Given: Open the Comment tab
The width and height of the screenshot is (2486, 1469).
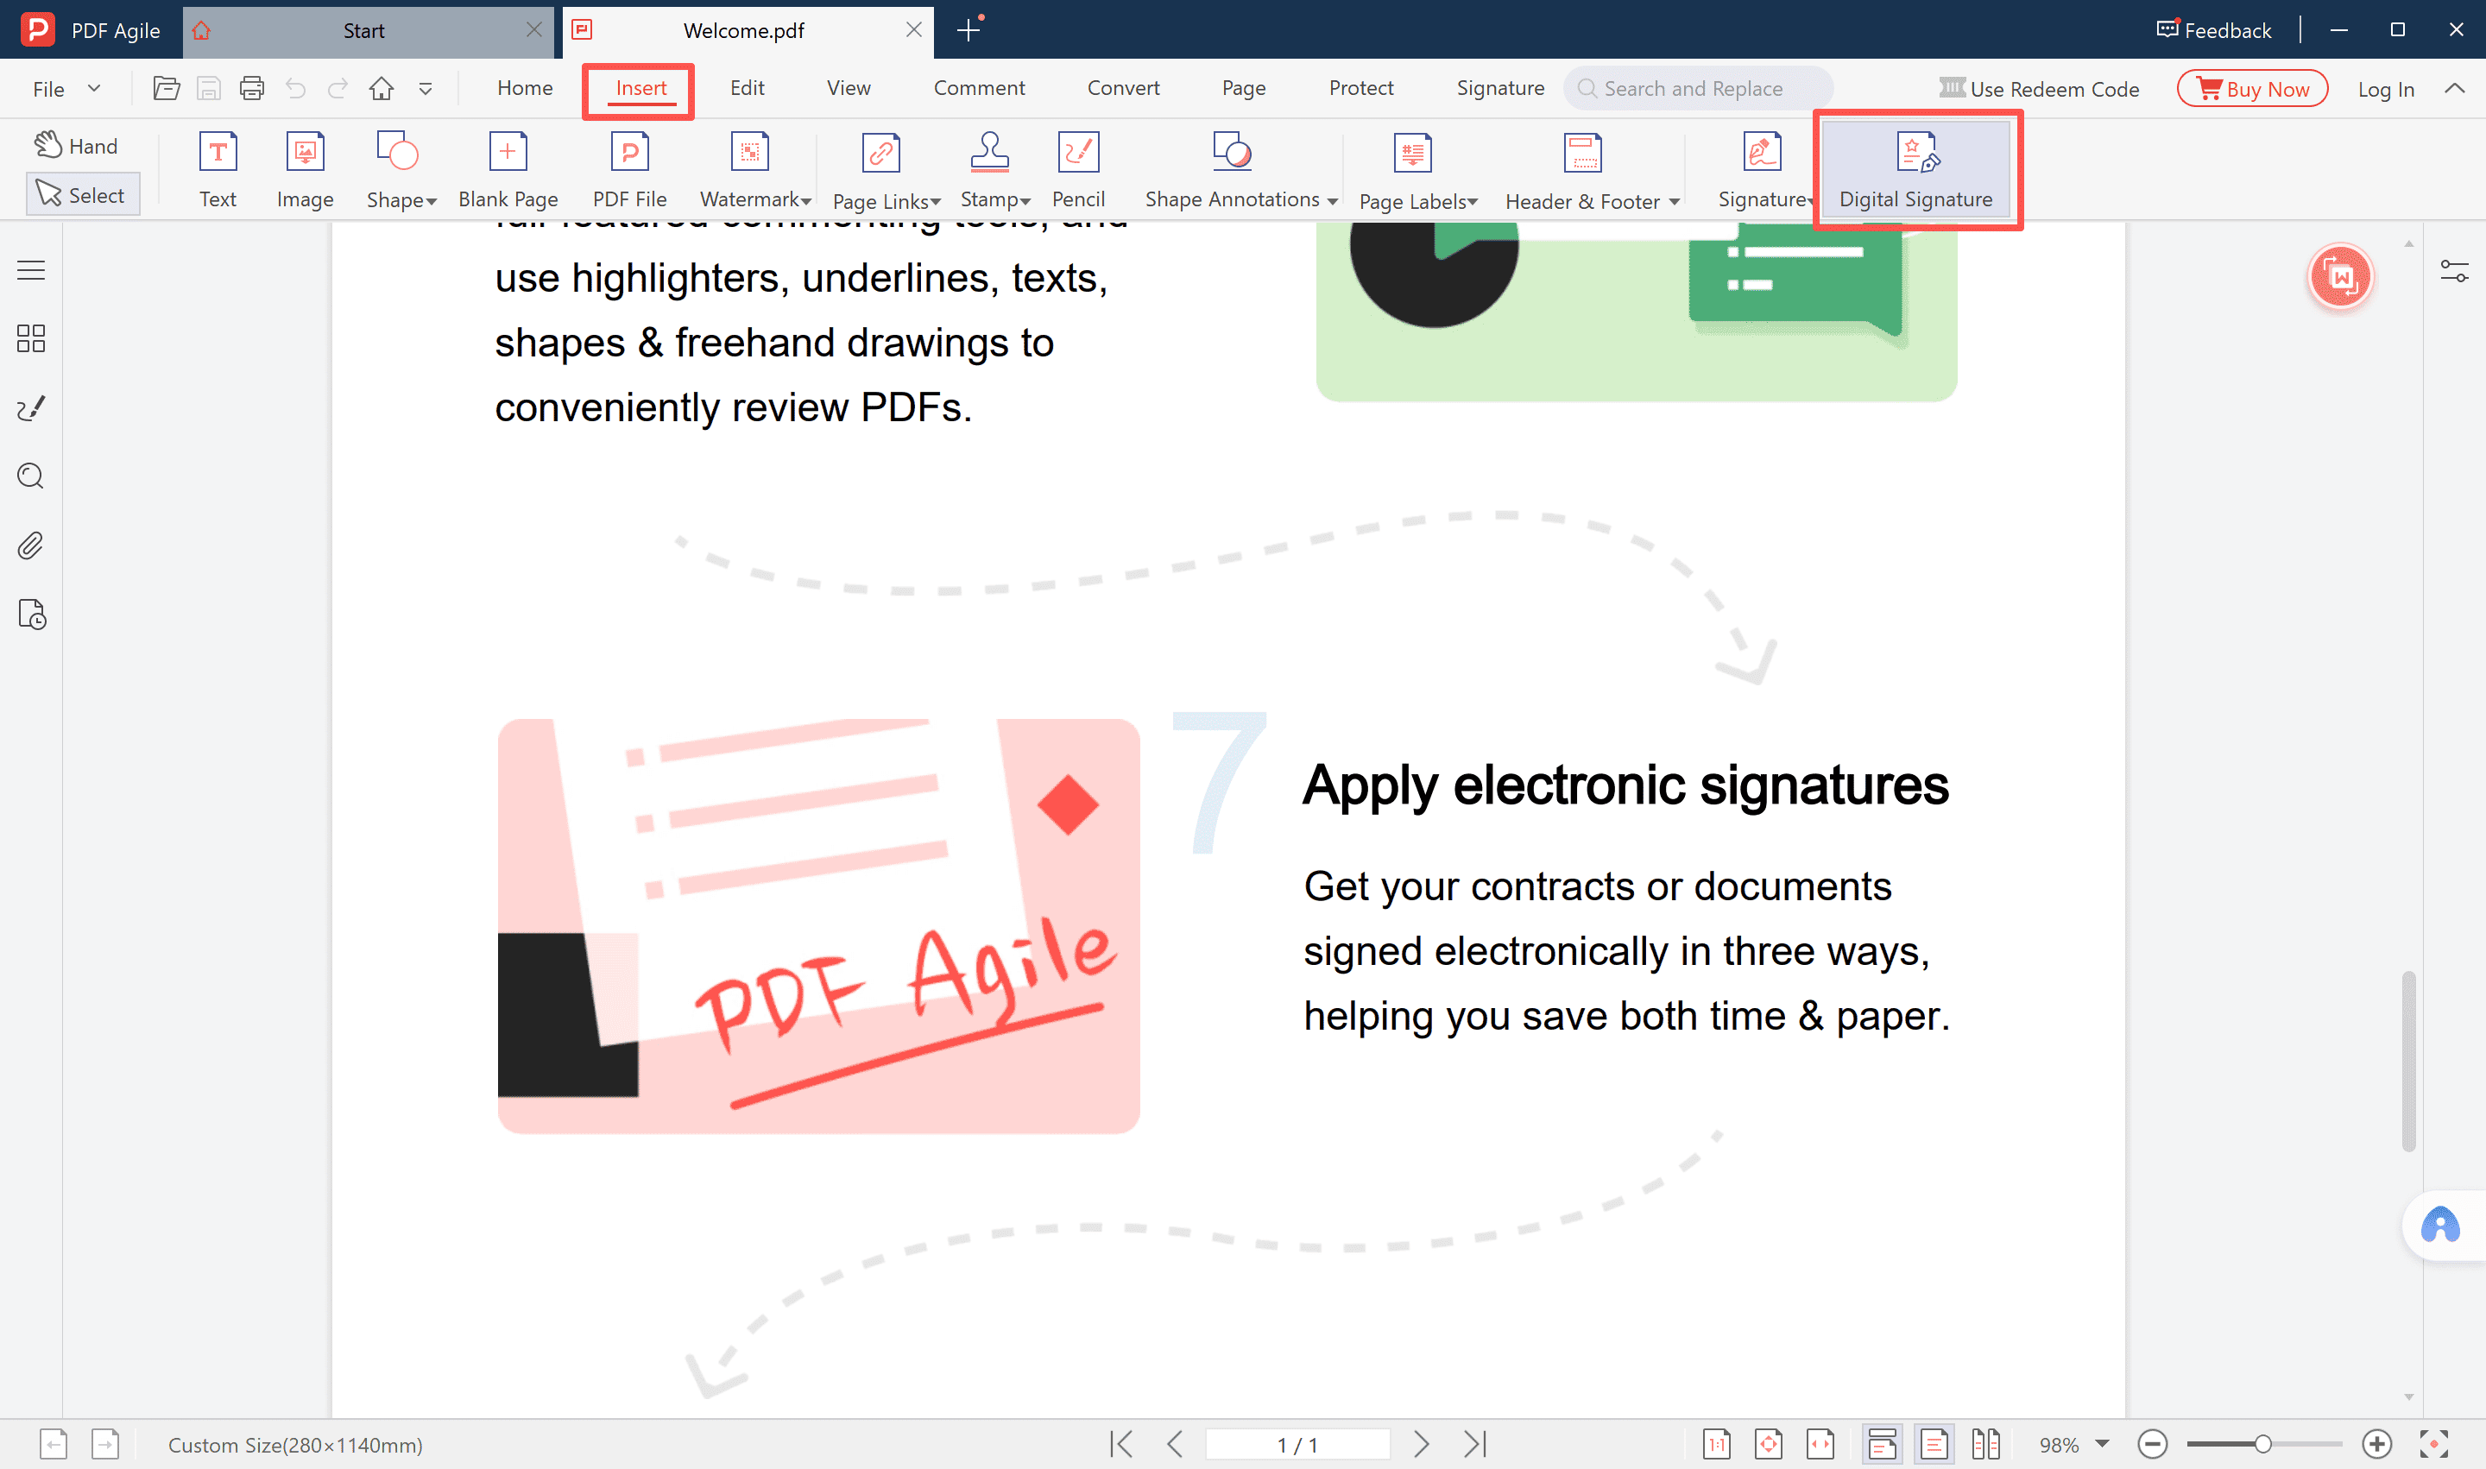Looking at the screenshot, I should [979, 88].
